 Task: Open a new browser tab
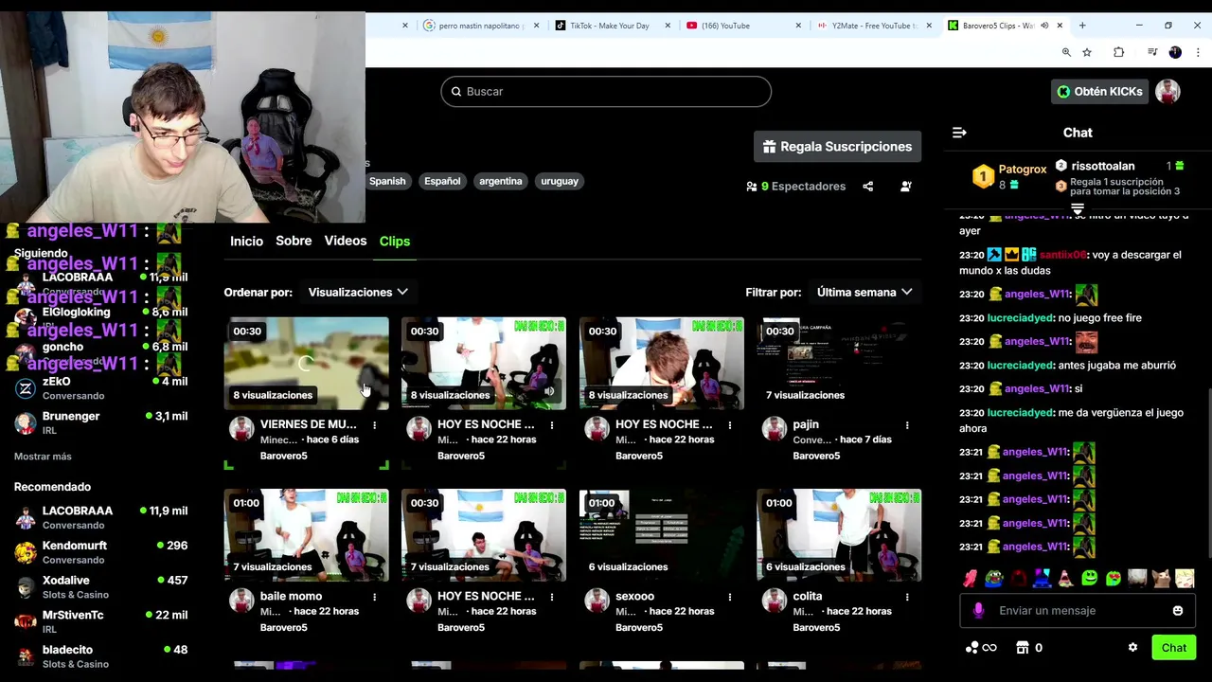[1082, 26]
